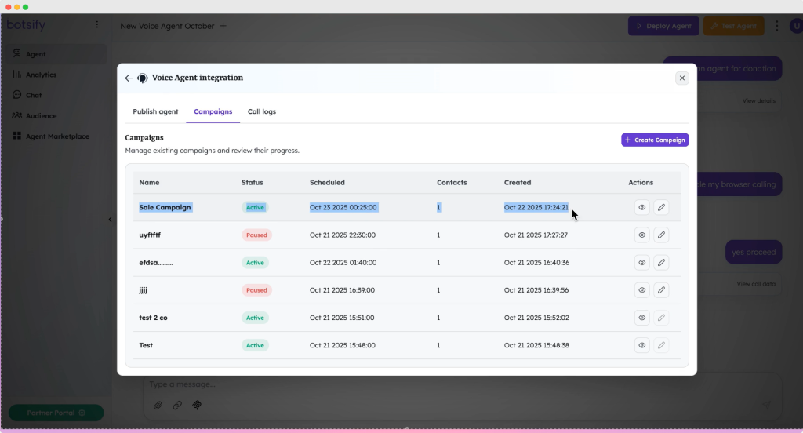Image resolution: width=803 pixels, height=433 pixels.
Task: Close the Voice Agent integration dialog
Action: 681,78
